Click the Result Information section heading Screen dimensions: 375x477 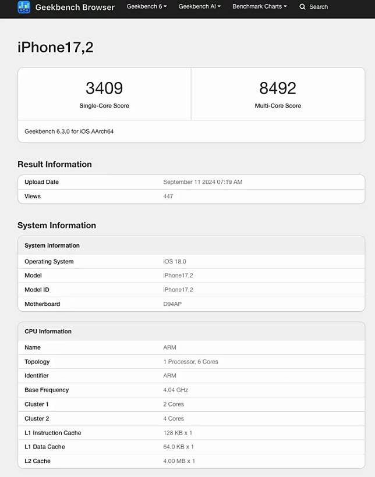[x=55, y=164]
